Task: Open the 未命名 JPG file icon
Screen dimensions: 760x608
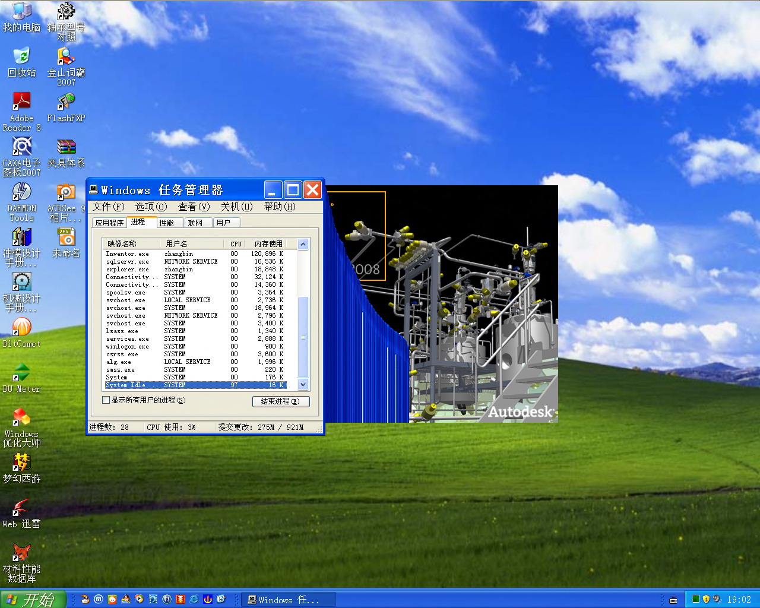Action: 66,243
